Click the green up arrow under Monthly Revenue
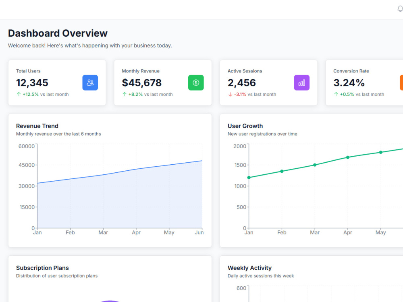Screen dimensions: 403x302 click(125, 94)
